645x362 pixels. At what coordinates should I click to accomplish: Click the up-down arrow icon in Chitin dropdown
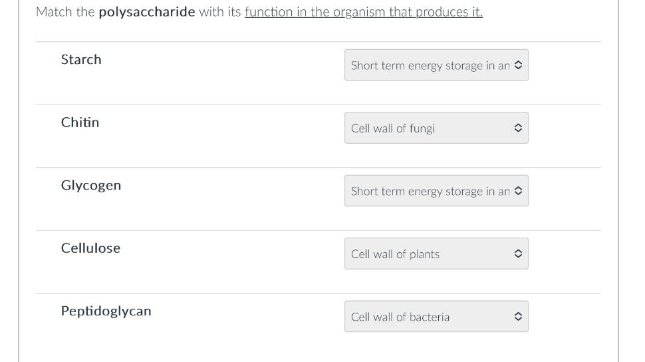click(518, 128)
